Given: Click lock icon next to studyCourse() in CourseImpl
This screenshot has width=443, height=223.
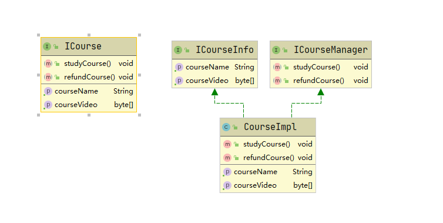Looking at the screenshot, I should pyautogui.click(x=236, y=144).
